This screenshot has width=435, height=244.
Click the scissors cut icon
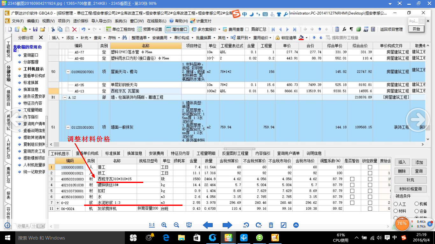[53, 29]
